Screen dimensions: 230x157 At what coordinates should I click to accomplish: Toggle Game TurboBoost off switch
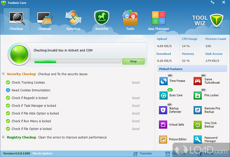204,76
